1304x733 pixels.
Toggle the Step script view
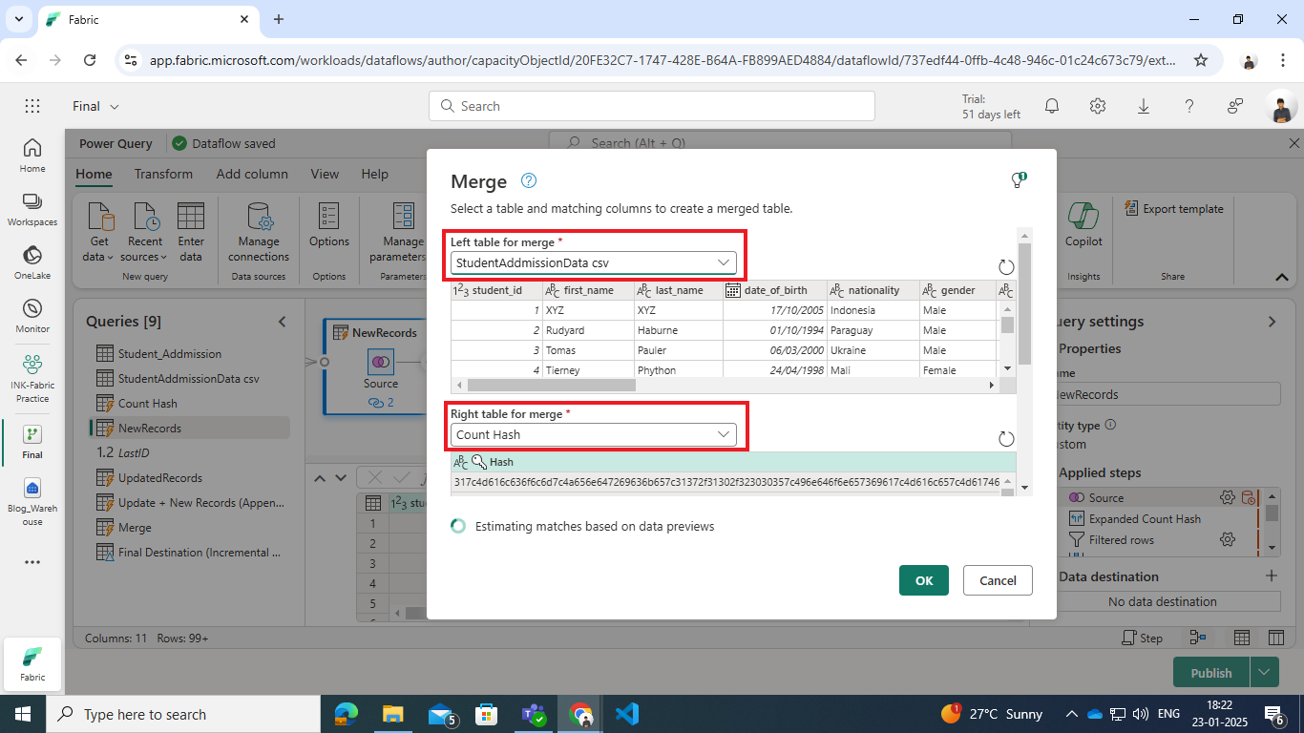1143,638
